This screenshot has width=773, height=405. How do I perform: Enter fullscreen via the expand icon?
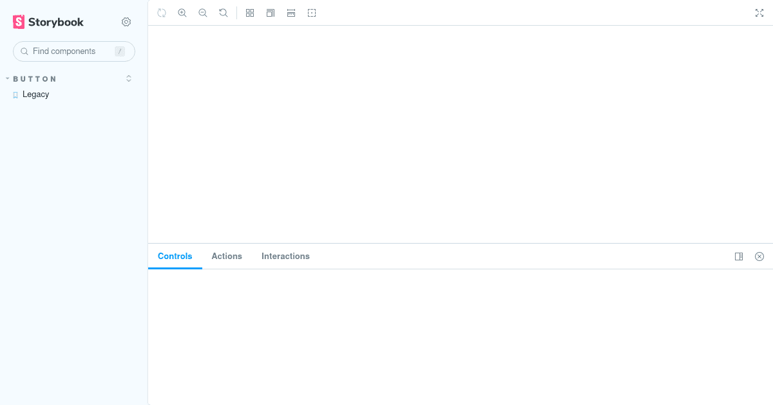coord(759,12)
